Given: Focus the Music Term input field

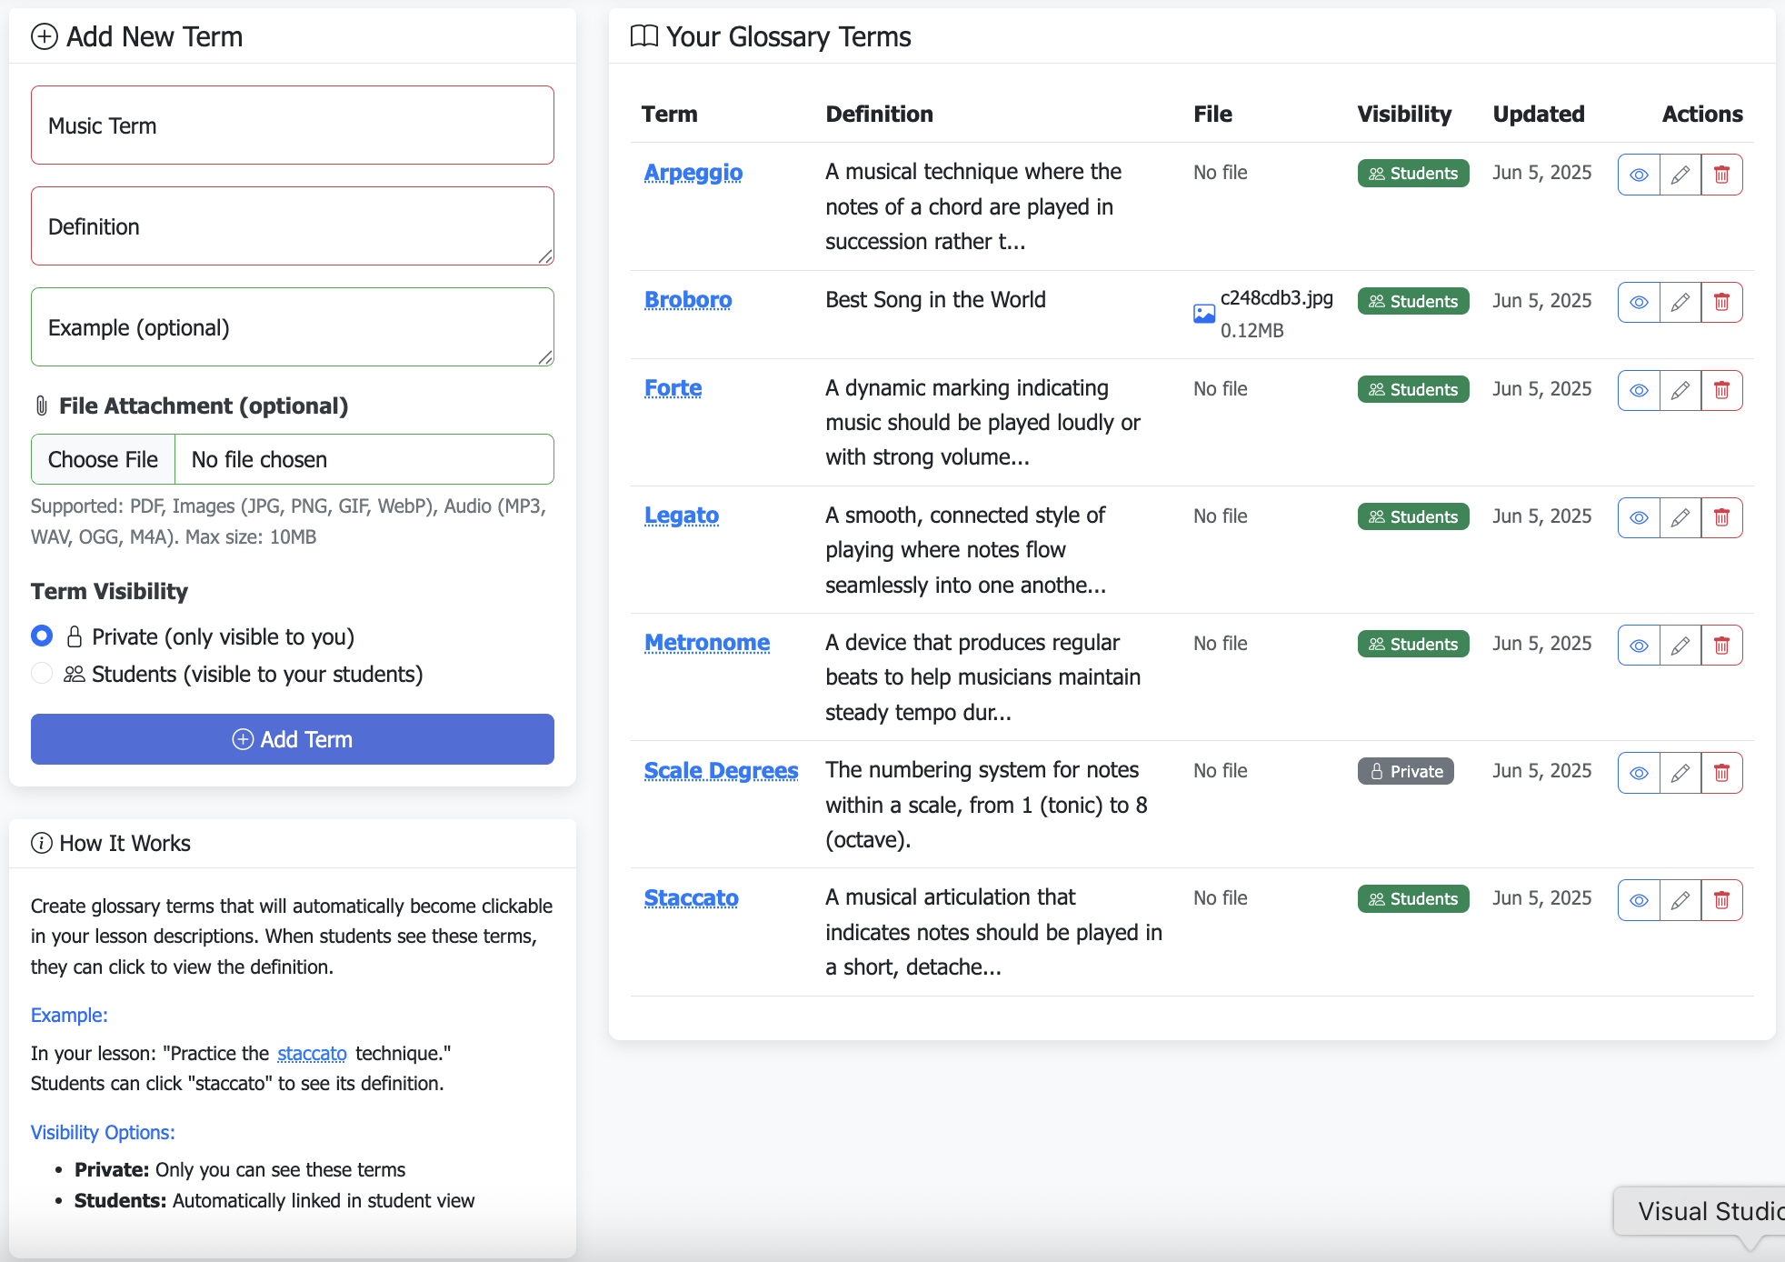Looking at the screenshot, I should [x=292, y=125].
